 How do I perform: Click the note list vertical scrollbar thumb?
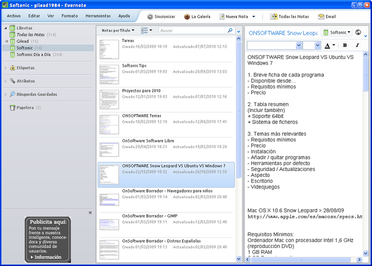(239, 109)
